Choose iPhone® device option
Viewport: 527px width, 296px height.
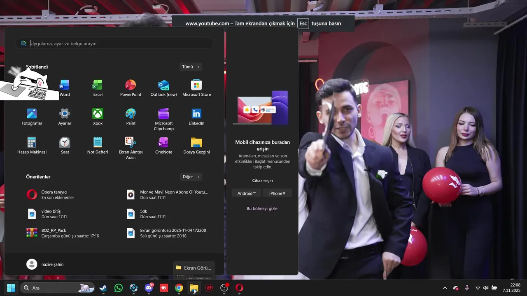[x=277, y=193]
